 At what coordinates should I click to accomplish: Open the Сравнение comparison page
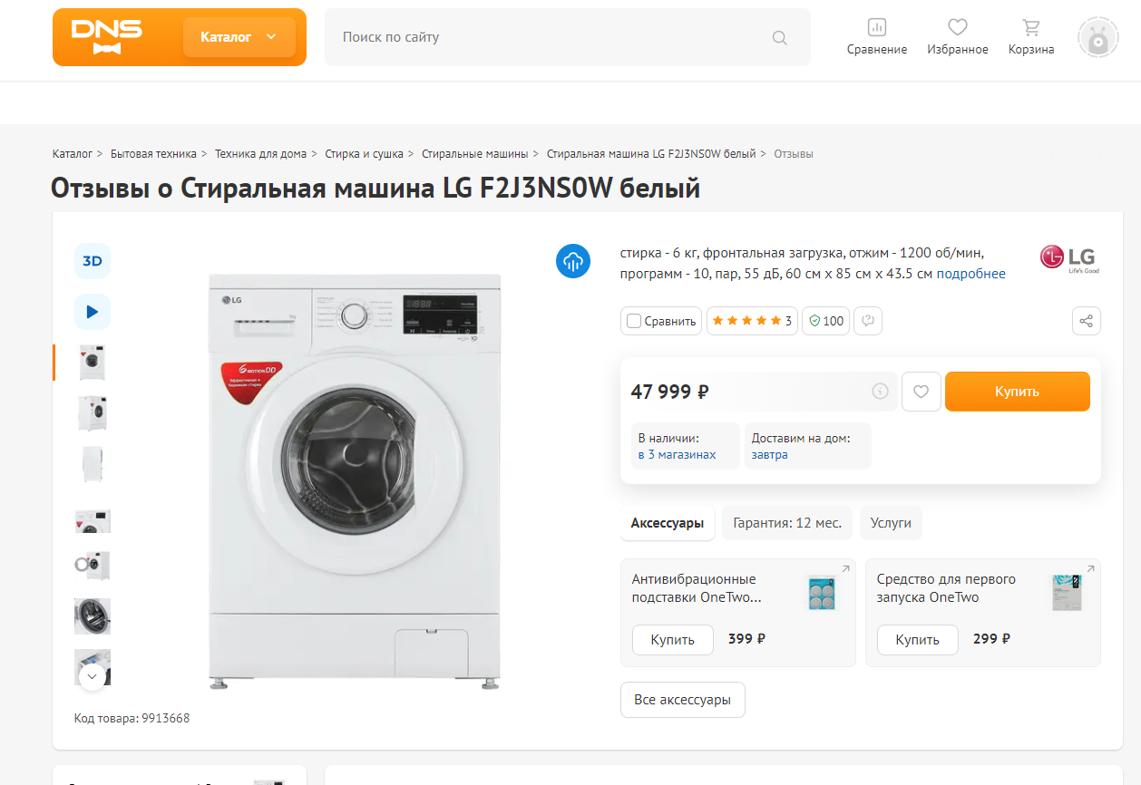(x=876, y=34)
